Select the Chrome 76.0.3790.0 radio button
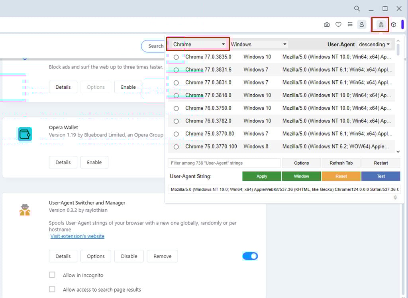The image size is (408, 298). click(x=176, y=108)
